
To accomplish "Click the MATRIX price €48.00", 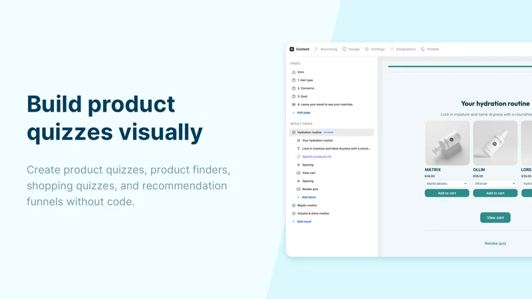I will (430, 176).
